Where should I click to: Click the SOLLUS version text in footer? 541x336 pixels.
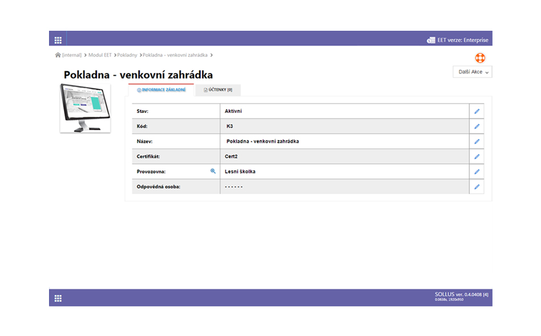[x=461, y=294]
